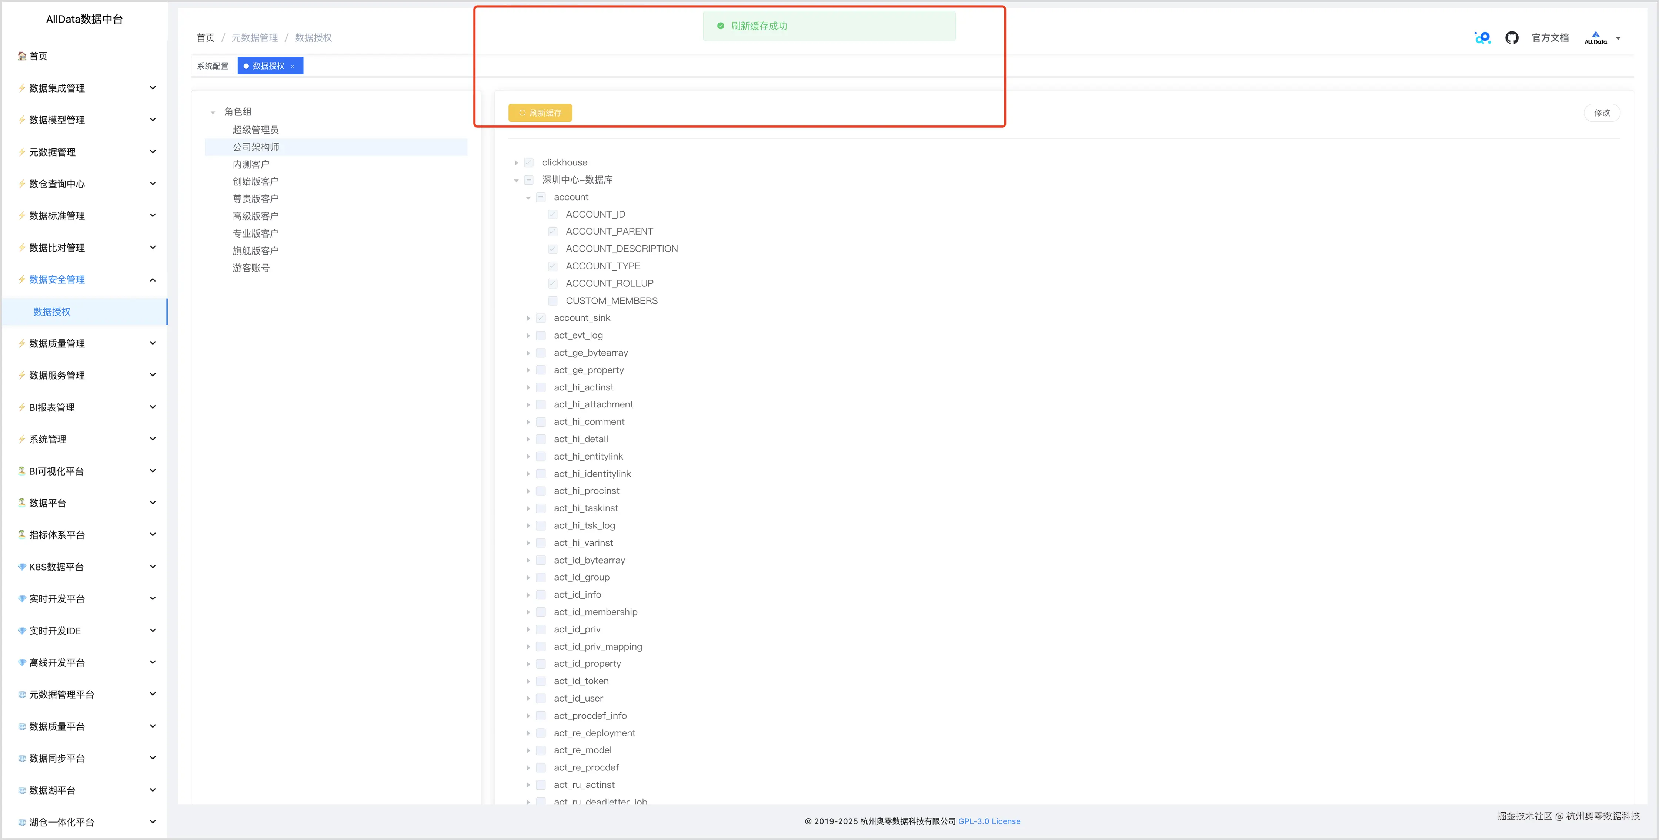The width and height of the screenshot is (1659, 840).
Task: Toggle the ACCOUNT_DESCRIPTION checkbox
Action: coord(553,248)
